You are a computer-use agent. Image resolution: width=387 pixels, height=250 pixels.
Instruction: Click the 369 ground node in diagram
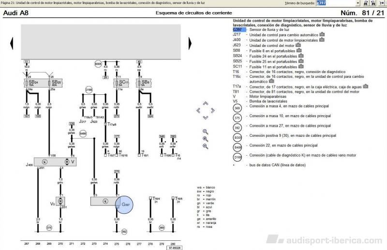click(162, 228)
